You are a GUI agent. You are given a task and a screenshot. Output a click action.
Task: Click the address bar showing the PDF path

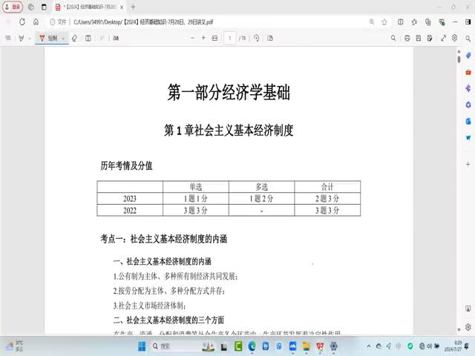[143, 22]
